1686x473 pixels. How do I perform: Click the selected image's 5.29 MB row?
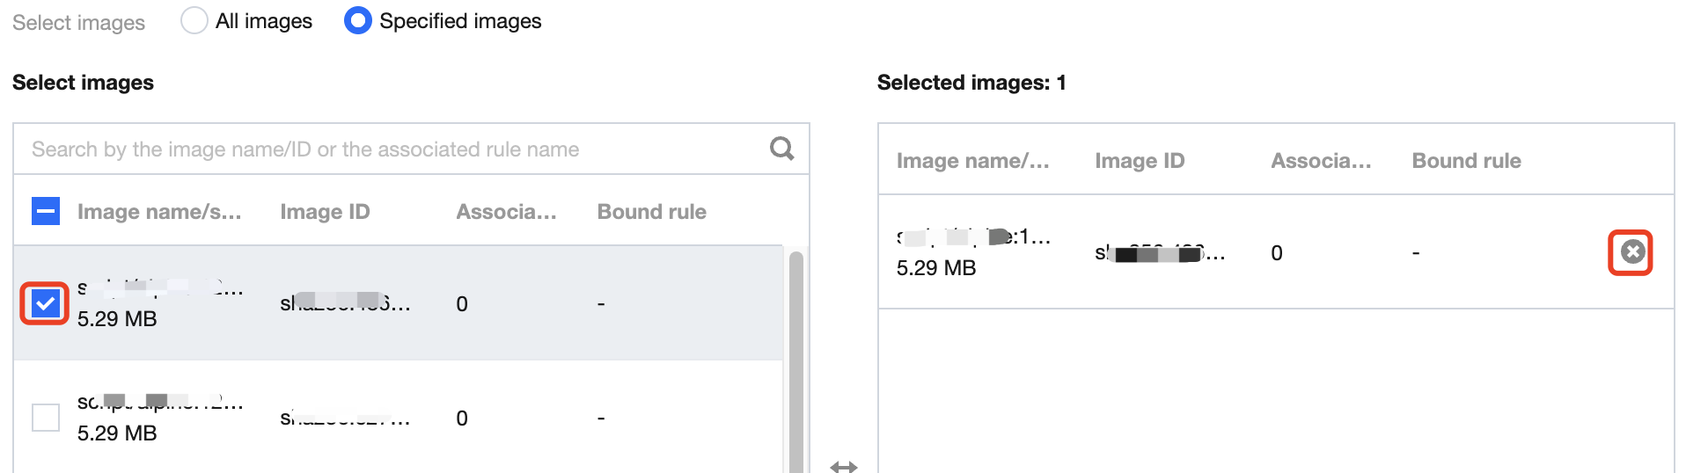[936, 267]
